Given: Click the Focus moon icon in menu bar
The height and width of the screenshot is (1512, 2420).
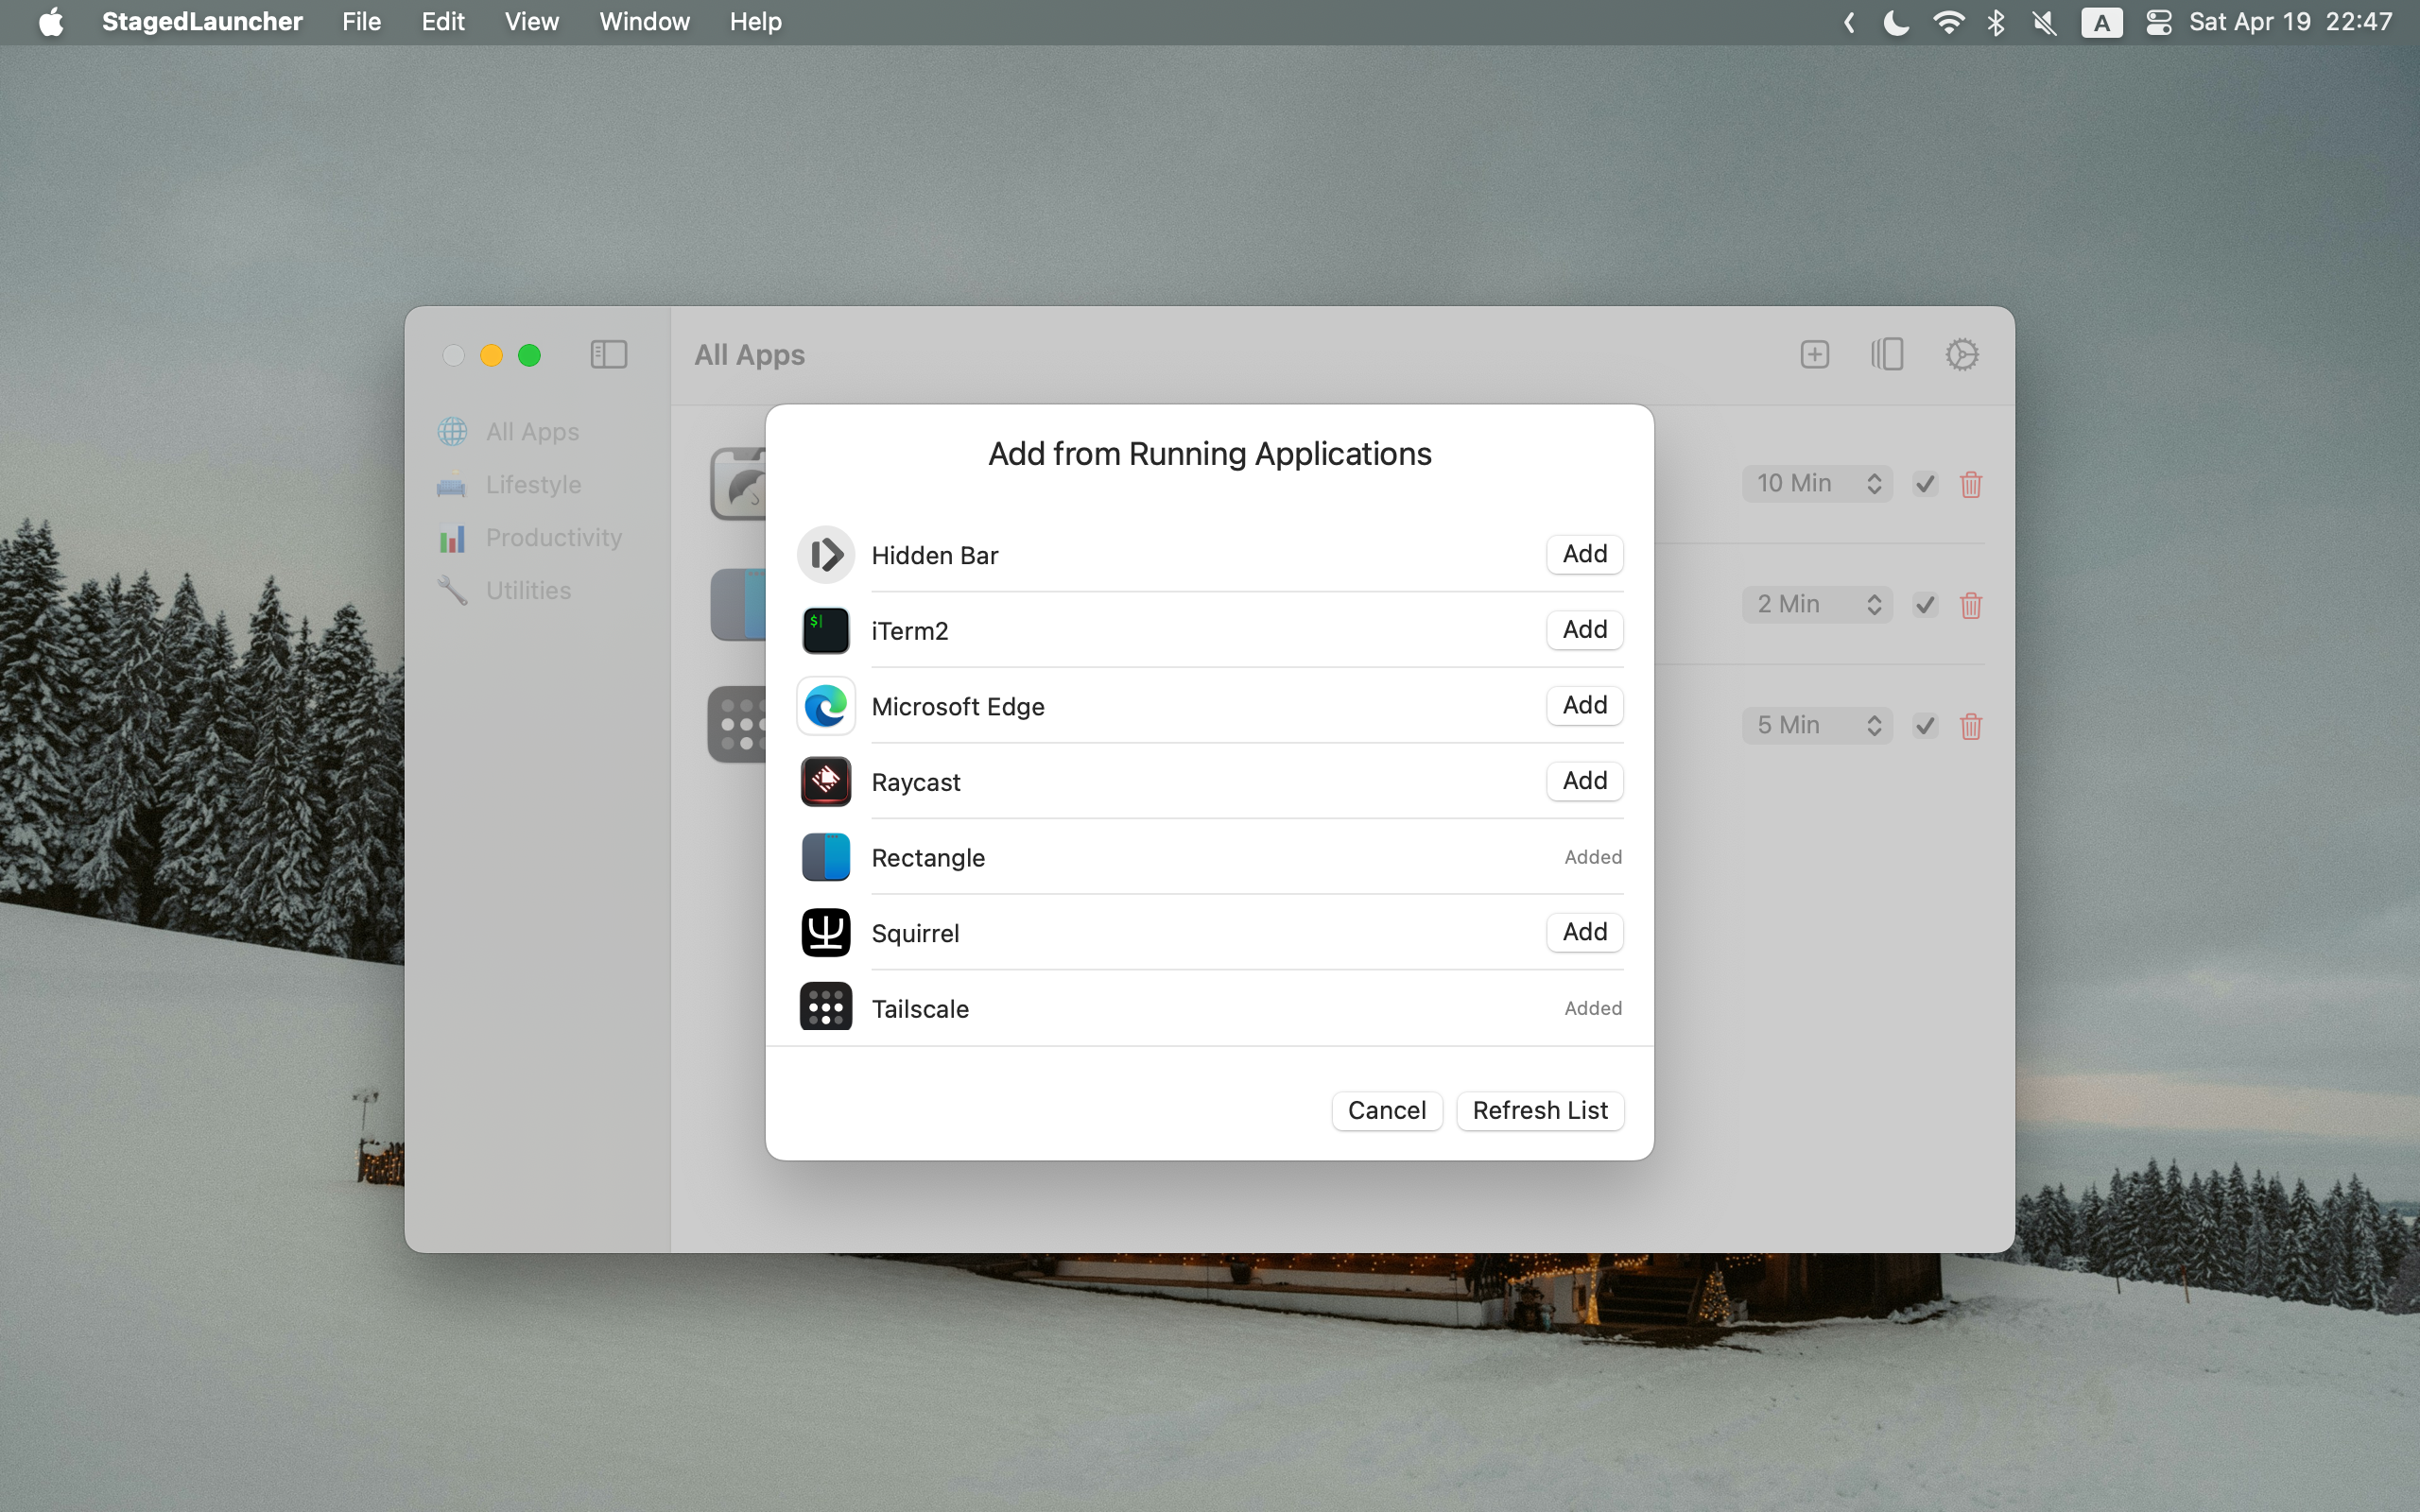Looking at the screenshot, I should pos(1895,22).
